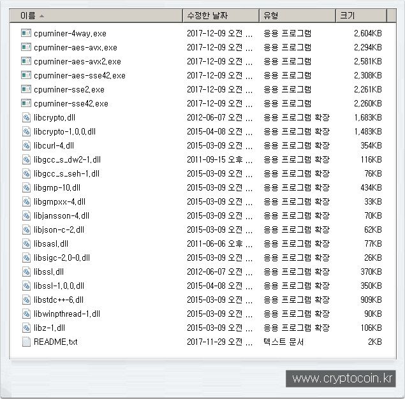Viewport: 405px width, 399px height.
Task: Click the libcrypto.dll file icon
Action: 26,117
